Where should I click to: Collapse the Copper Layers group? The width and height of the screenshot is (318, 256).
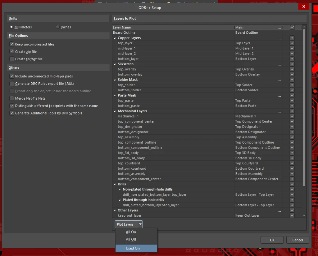(115, 38)
